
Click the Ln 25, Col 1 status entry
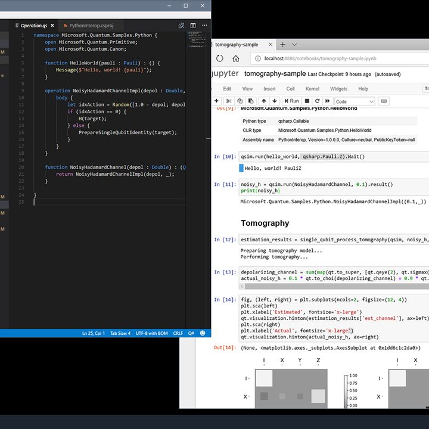point(94,333)
